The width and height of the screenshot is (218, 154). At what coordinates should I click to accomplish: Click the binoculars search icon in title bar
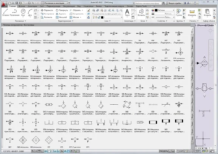click(163, 3)
